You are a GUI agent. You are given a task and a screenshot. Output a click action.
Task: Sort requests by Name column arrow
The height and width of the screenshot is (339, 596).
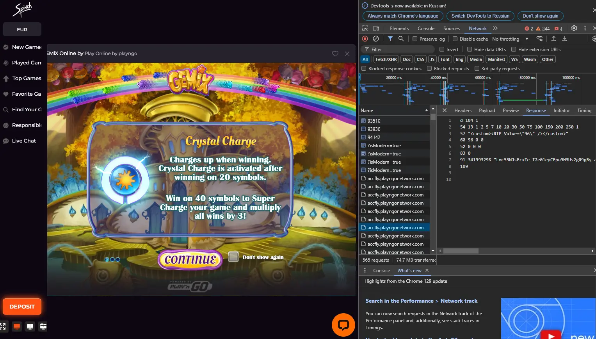click(x=426, y=111)
